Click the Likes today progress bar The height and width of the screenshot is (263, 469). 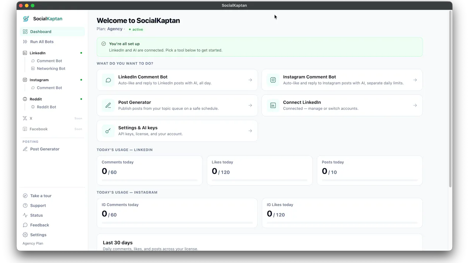point(260,180)
